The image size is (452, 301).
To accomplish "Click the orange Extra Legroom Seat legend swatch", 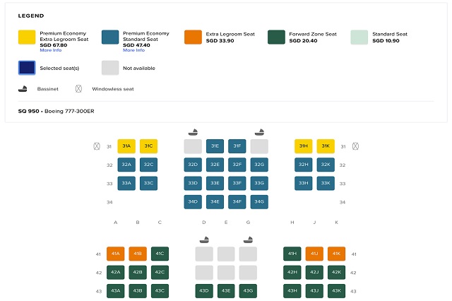I will tap(193, 38).
